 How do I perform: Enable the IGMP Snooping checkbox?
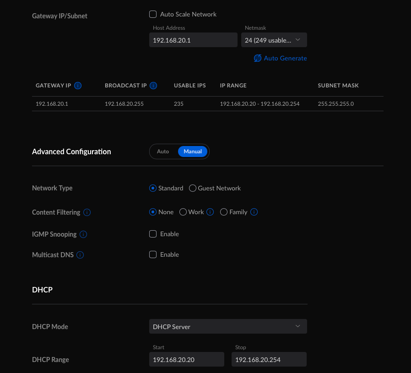153,234
